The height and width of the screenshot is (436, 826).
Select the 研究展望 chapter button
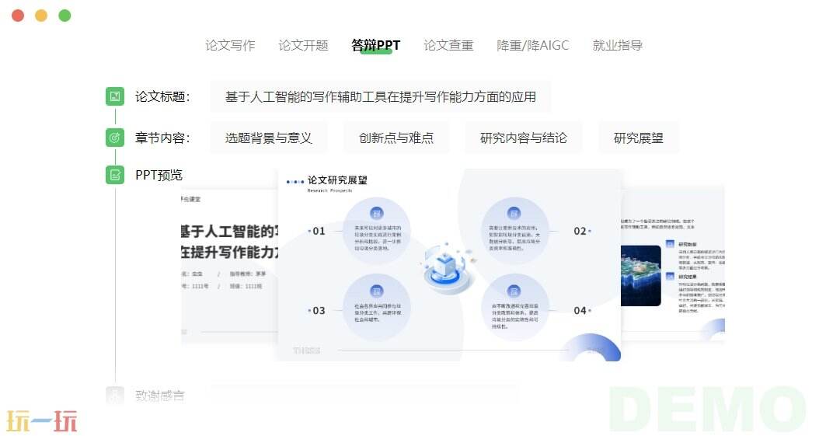coord(639,138)
